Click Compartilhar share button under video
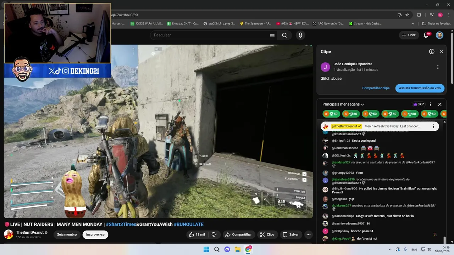The width and height of the screenshot is (454, 255). [x=239, y=234]
